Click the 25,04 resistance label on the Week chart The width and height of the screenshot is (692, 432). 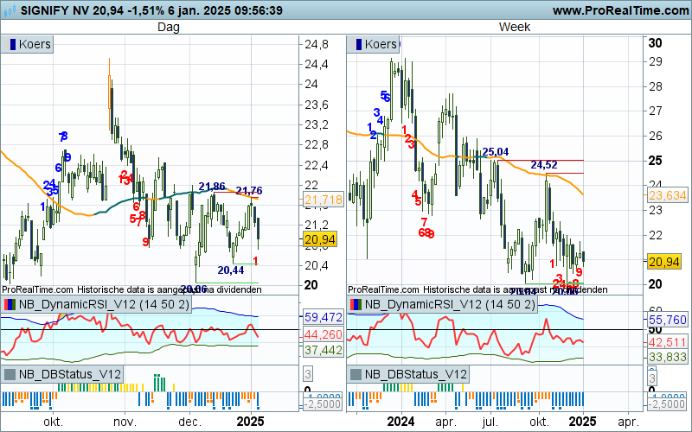coord(495,152)
